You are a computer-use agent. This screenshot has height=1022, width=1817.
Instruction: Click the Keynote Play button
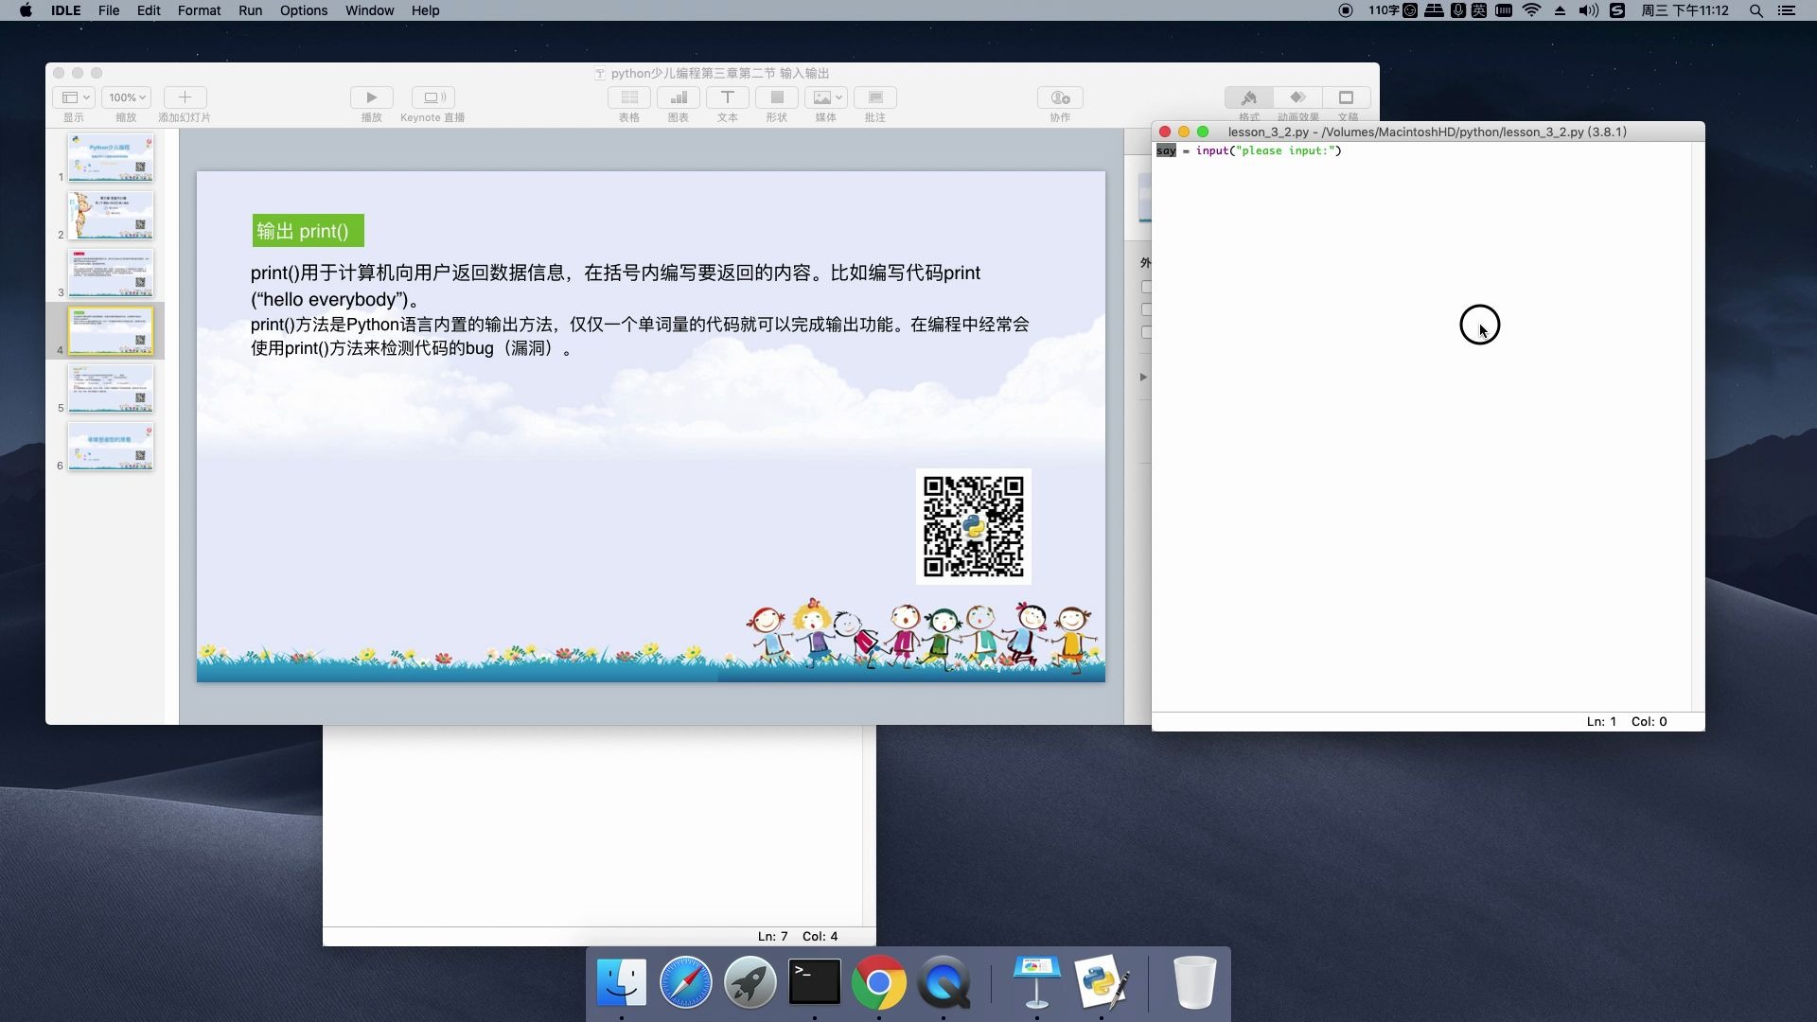[371, 97]
